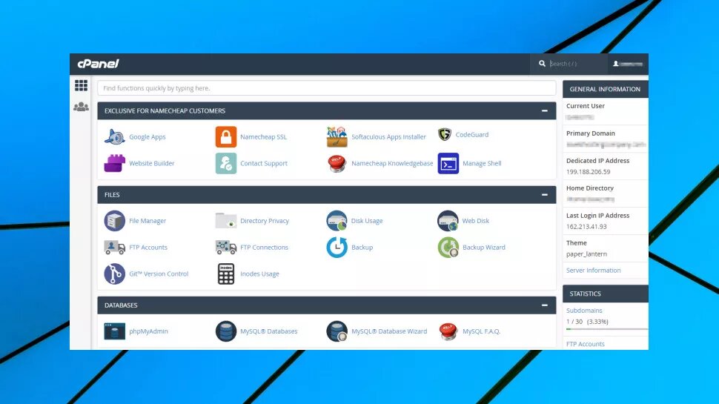Viewport: 719px width, 404px height.
Task: Click the FTP Connections icon
Action: tap(226, 247)
